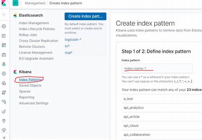202x140 pixels.
Task: Click the Elasticsearch logo icon
Action: point(15,15)
